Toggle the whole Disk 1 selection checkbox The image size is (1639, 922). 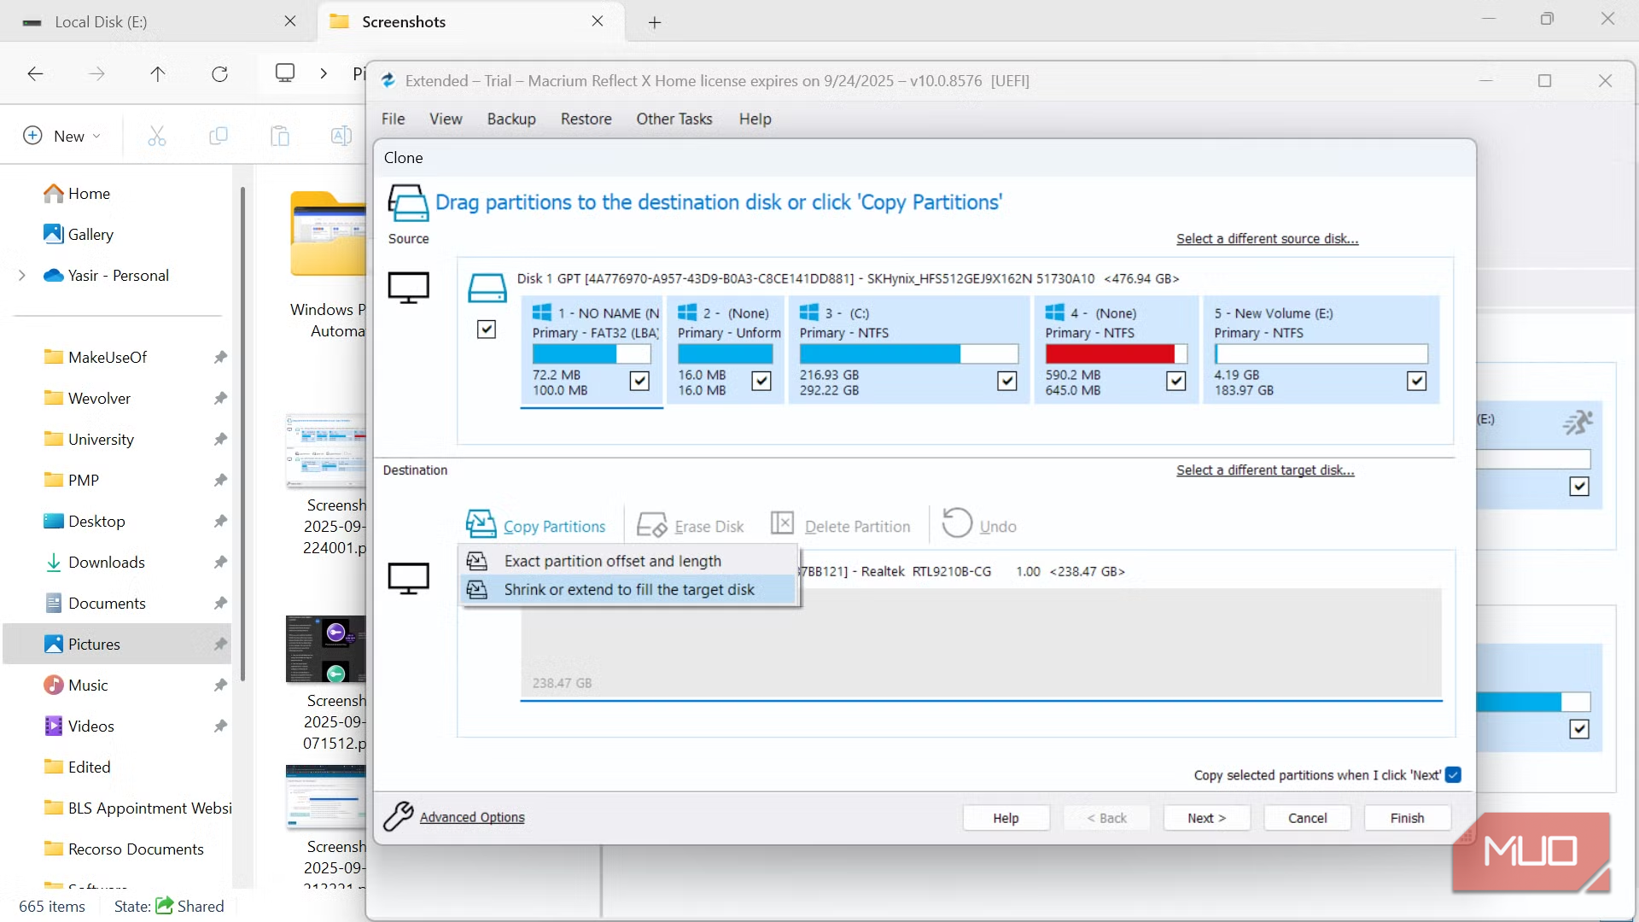tap(487, 329)
